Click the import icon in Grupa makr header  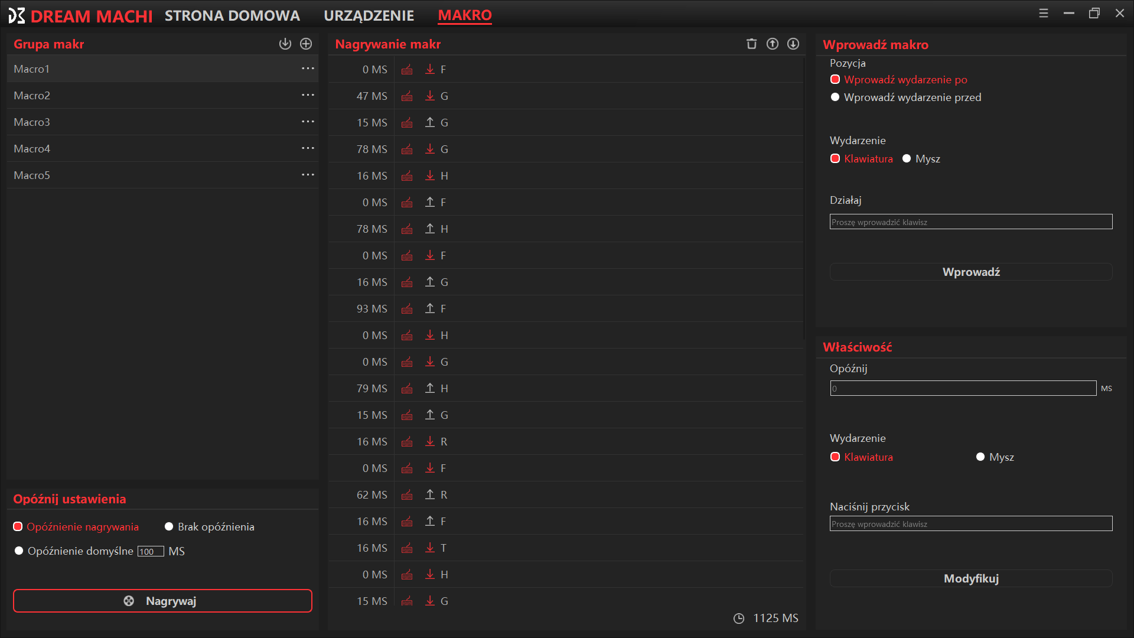285,44
